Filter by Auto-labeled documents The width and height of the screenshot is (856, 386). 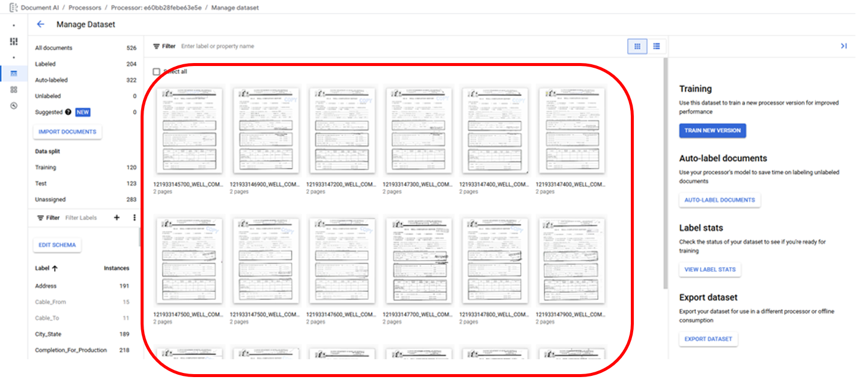[x=51, y=80]
